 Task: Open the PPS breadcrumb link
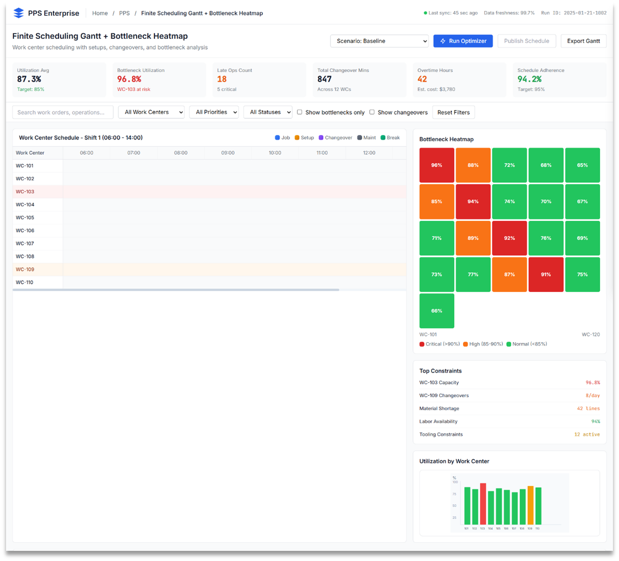point(124,13)
